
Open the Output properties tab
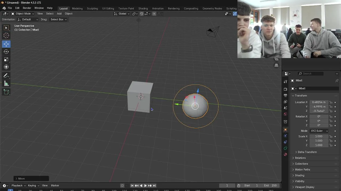[285, 95]
